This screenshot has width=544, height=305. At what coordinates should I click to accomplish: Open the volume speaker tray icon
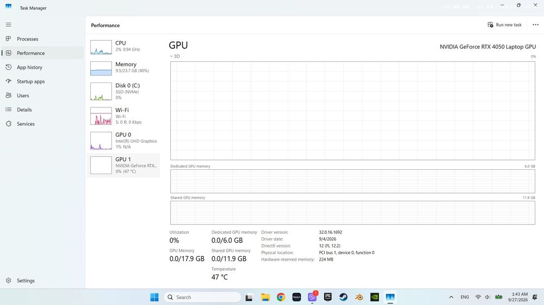point(487,297)
